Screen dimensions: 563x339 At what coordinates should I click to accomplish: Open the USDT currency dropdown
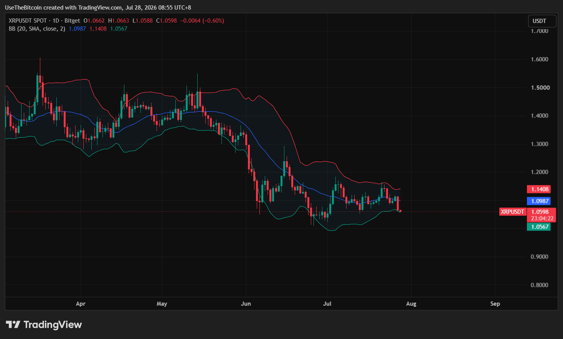(542, 21)
